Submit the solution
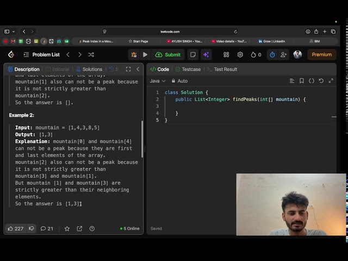Screen dimensions: 348x261 click(168, 54)
